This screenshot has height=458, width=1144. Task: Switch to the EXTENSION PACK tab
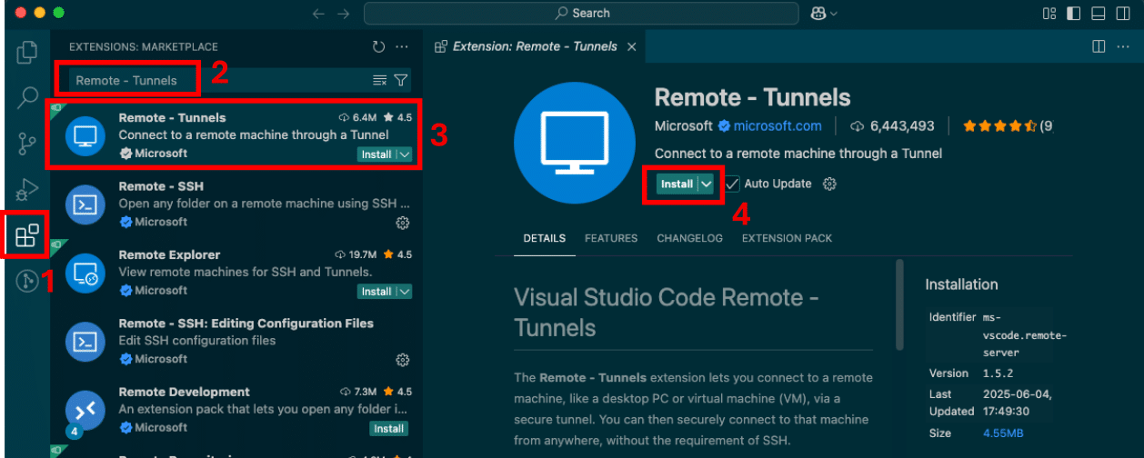coord(787,238)
